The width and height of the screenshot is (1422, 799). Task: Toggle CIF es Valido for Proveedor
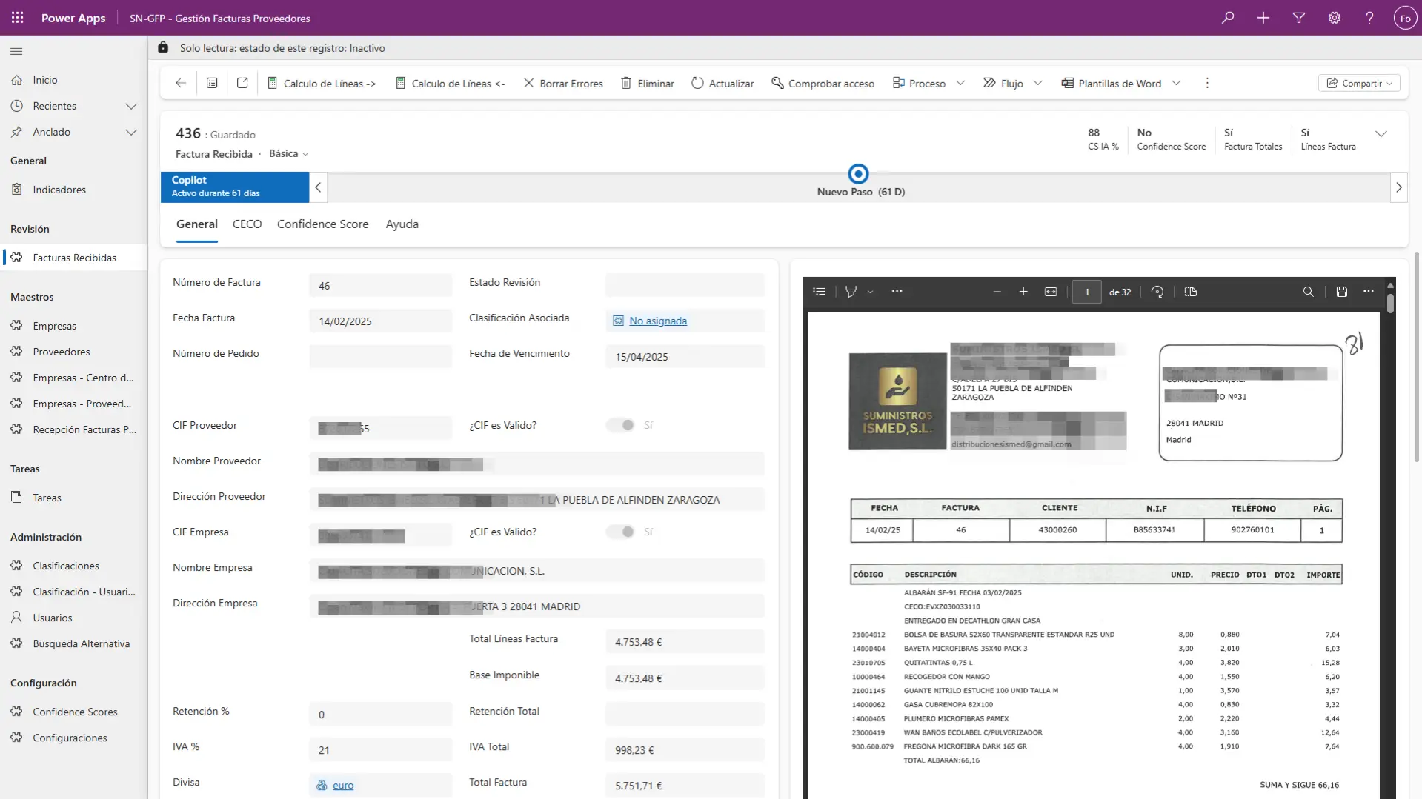pyautogui.click(x=621, y=425)
